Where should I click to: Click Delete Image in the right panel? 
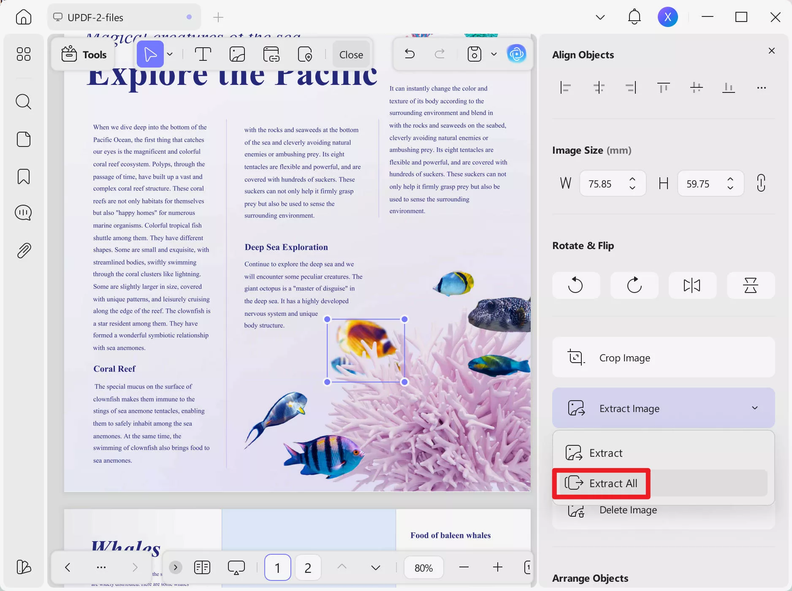tap(628, 510)
